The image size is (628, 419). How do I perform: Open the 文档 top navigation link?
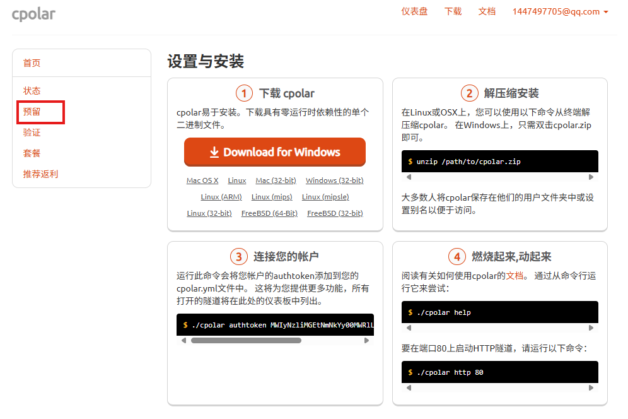(x=487, y=11)
